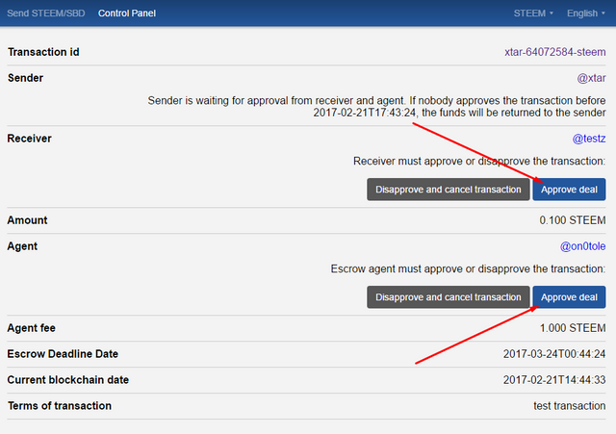Click the Escrow Deadline Date label

tap(63, 354)
